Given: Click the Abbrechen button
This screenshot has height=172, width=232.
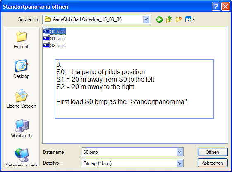Looking at the screenshot, I should point(213,163).
